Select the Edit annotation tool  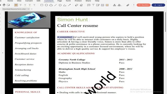point(8,5)
